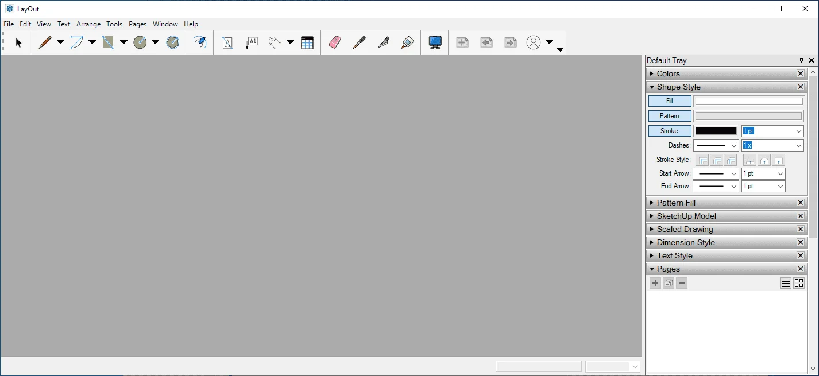Select the Rectangle tool
The height and width of the screenshot is (376, 819).
pyautogui.click(x=108, y=42)
